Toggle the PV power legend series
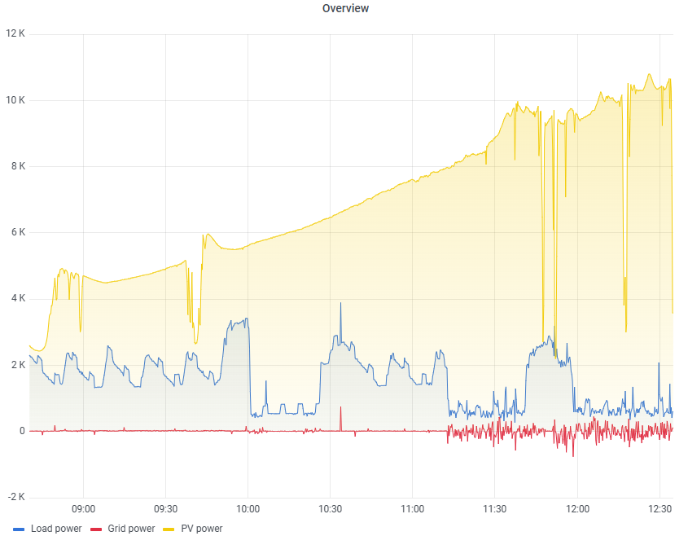The height and width of the screenshot is (536, 688). pyautogui.click(x=201, y=529)
